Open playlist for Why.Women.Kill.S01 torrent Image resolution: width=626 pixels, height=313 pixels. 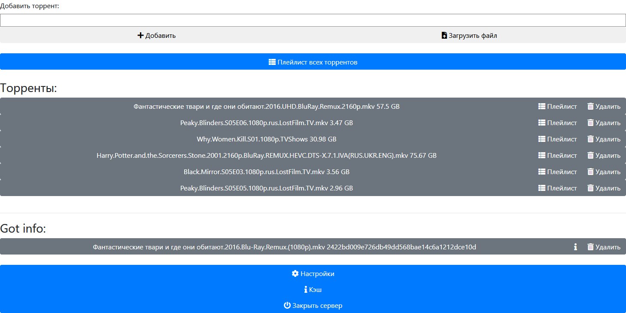click(x=557, y=139)
